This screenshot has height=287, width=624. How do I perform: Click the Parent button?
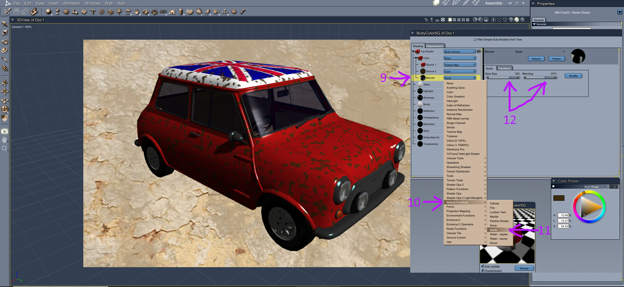click(556, 59)
